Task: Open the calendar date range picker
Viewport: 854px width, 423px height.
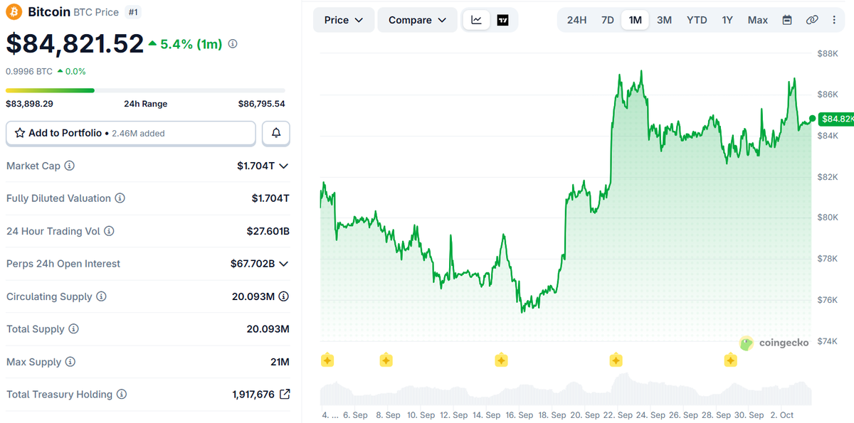Action: pyautogui.click(x=787, y=20)
